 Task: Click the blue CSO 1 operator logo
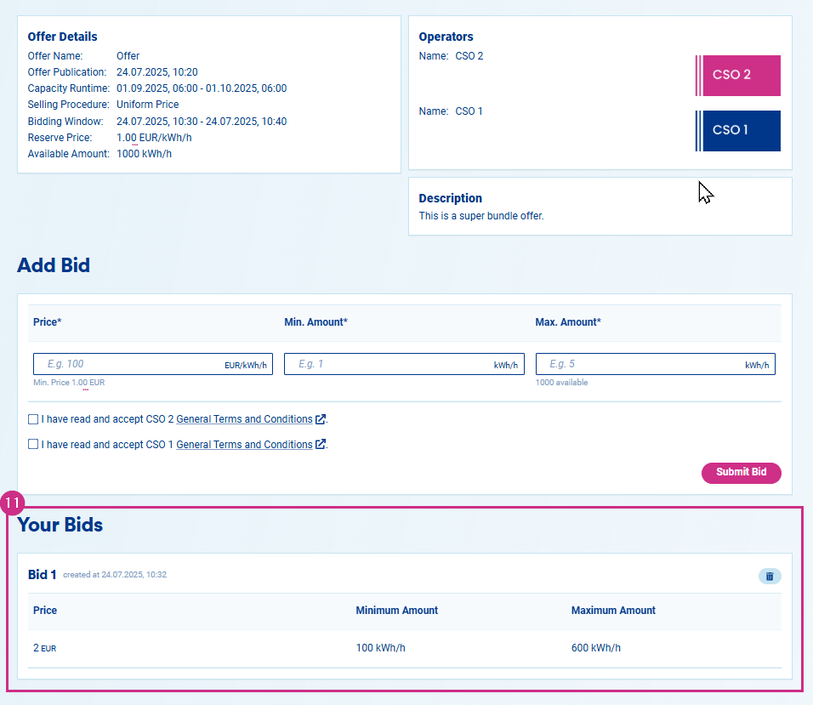click(x=737, y=130)
